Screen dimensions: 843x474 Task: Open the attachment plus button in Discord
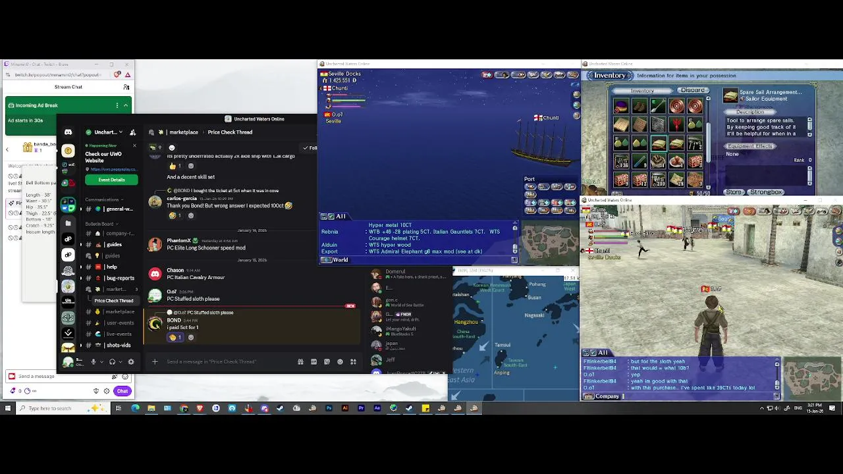155,361
